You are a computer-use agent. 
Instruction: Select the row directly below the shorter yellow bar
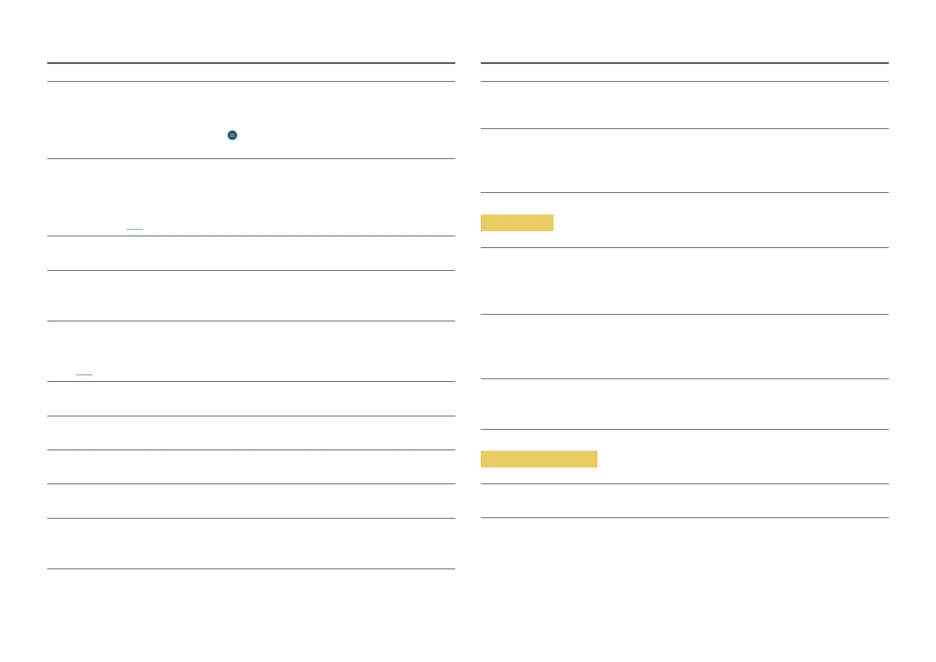point(684,281)
